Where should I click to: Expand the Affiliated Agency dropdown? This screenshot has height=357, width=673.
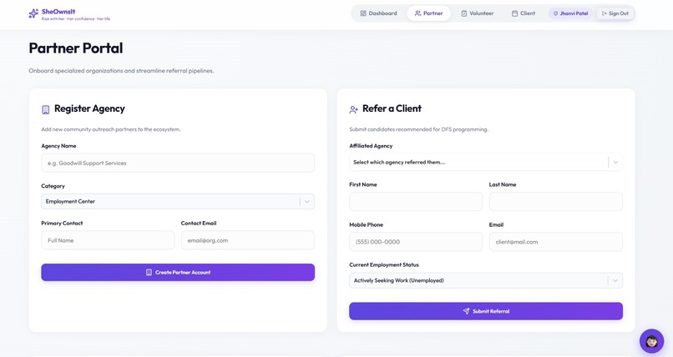pyautogui.click(x=486, y=163)
